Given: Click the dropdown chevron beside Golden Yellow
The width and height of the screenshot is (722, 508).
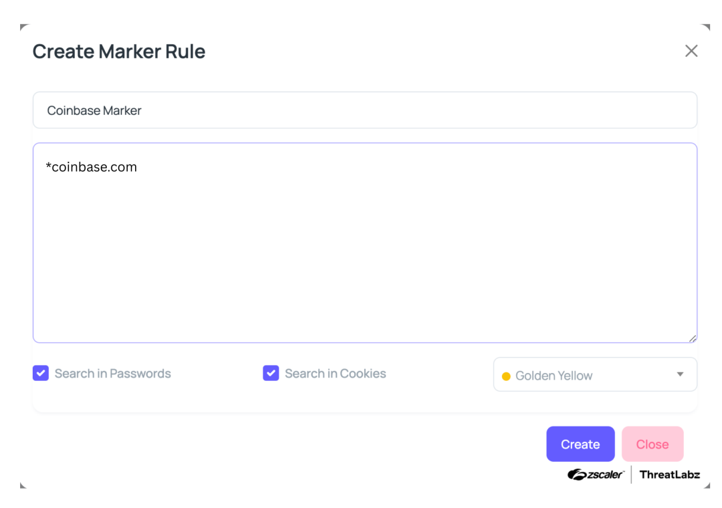Looking at the screenshot, I should (x=680, y=374).
